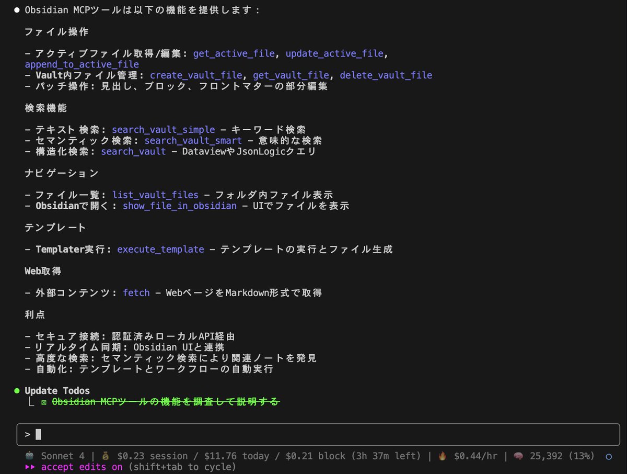Image resolution: width=627 pixels, height=474 pixels.
Task: Click the '高度な検索' benefit line
Action: tap(170, 358)
